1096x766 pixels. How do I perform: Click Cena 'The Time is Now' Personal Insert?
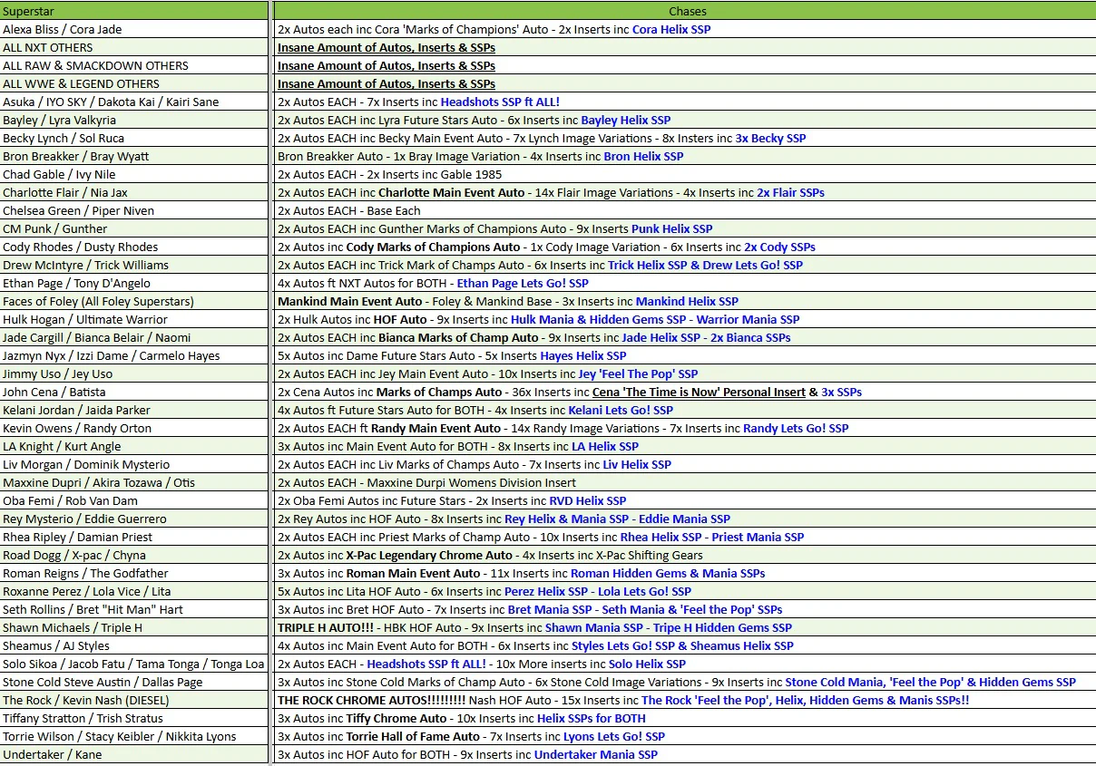pyautogui.click(x=699, y=392)
